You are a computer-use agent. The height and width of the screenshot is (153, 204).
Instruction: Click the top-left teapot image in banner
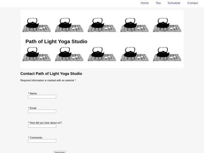point(37,25)
